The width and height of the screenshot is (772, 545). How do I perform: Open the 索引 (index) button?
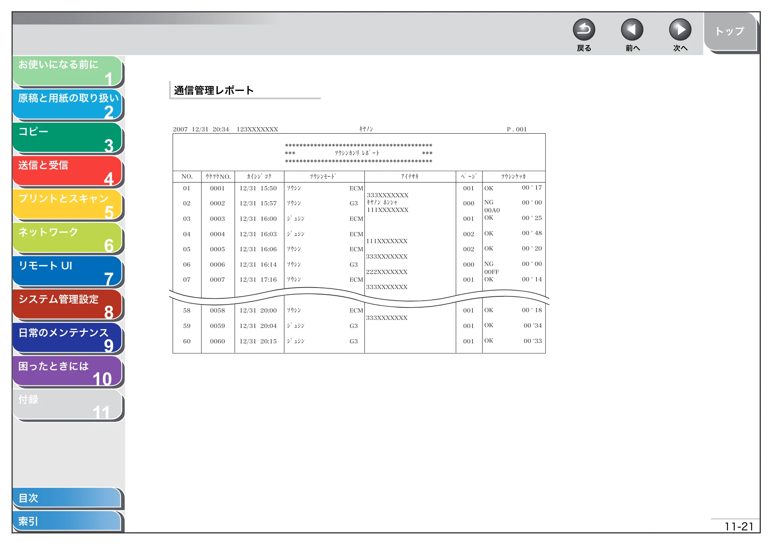[x=67, y=521]
